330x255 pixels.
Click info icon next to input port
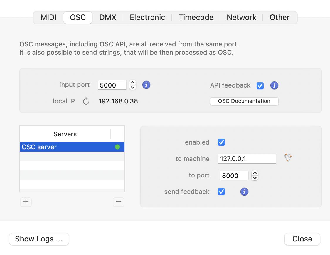146,85
